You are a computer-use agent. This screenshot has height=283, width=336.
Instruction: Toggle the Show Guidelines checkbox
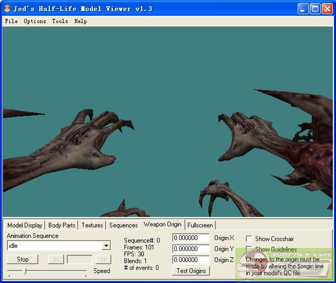pos(249,249)
